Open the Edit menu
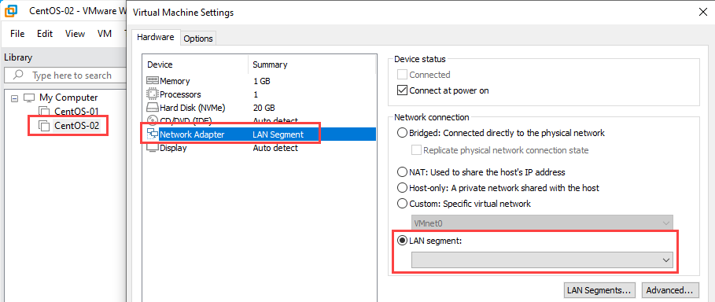Viewport: 715px width, 302px height. tap(45, 34)
